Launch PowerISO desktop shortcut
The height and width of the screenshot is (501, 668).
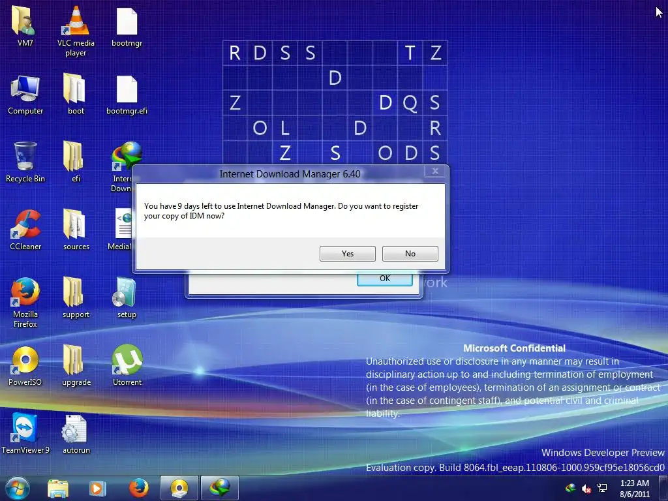(x=25, y=365)
